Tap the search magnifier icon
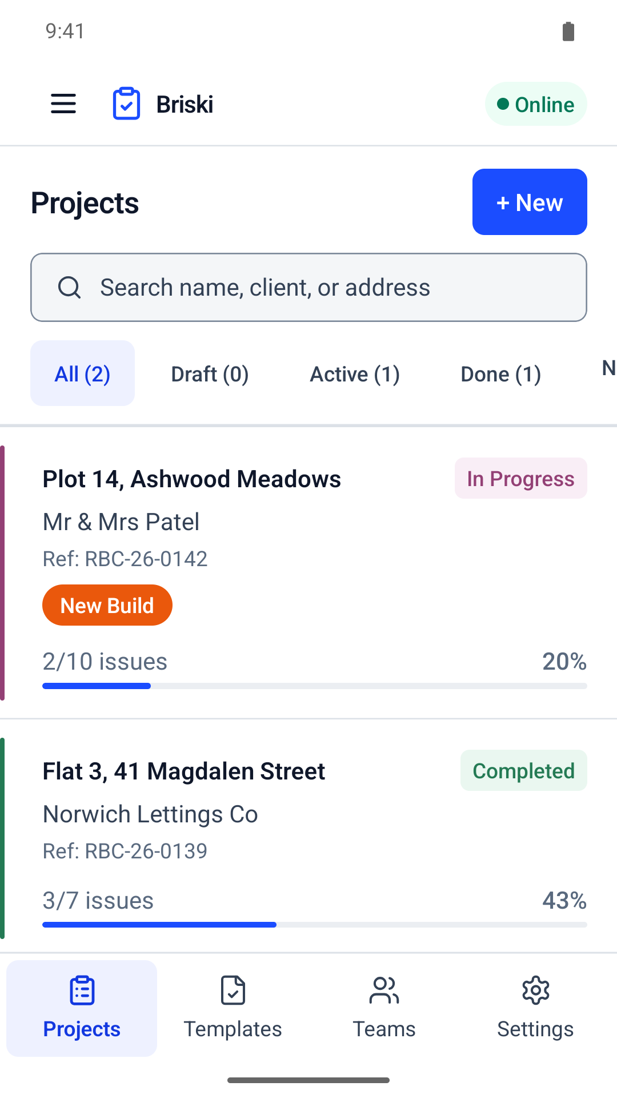This screenshot has width=617, height=1098. click(x=70, y=287)
